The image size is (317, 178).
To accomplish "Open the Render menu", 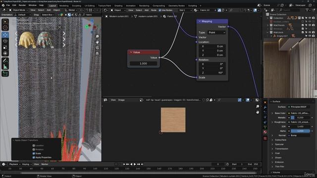I will [22, 5].
